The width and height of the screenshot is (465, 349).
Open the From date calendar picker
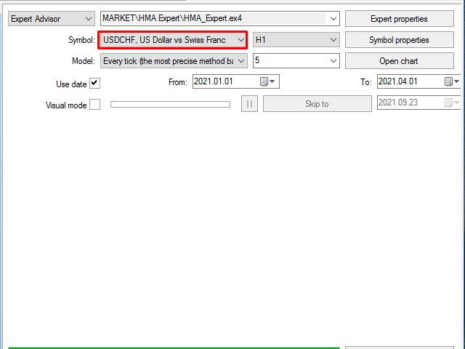pyautogui.click(x=267, y=81)
